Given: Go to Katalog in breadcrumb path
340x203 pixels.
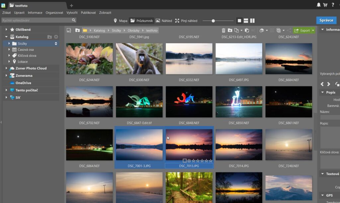Looking at the screenshot, I should [x=99, y=30].
